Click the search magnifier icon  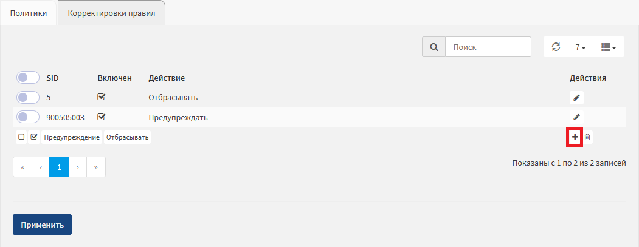click(434, 47)
